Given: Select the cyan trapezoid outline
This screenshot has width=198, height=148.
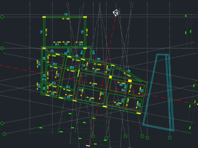Looking at the screenshot, I should [x=158, y=92].
